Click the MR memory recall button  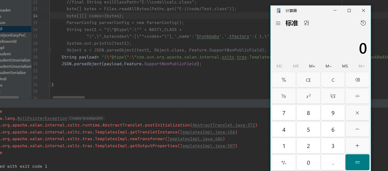(296, 66)
